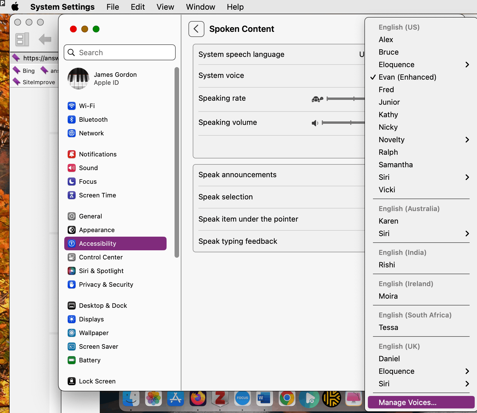Launch Photos from the Dock
477x413 pixels.
[x=154, y=398]
